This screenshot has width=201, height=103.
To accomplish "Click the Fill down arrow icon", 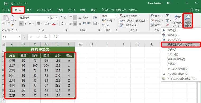I will [167, 21].
